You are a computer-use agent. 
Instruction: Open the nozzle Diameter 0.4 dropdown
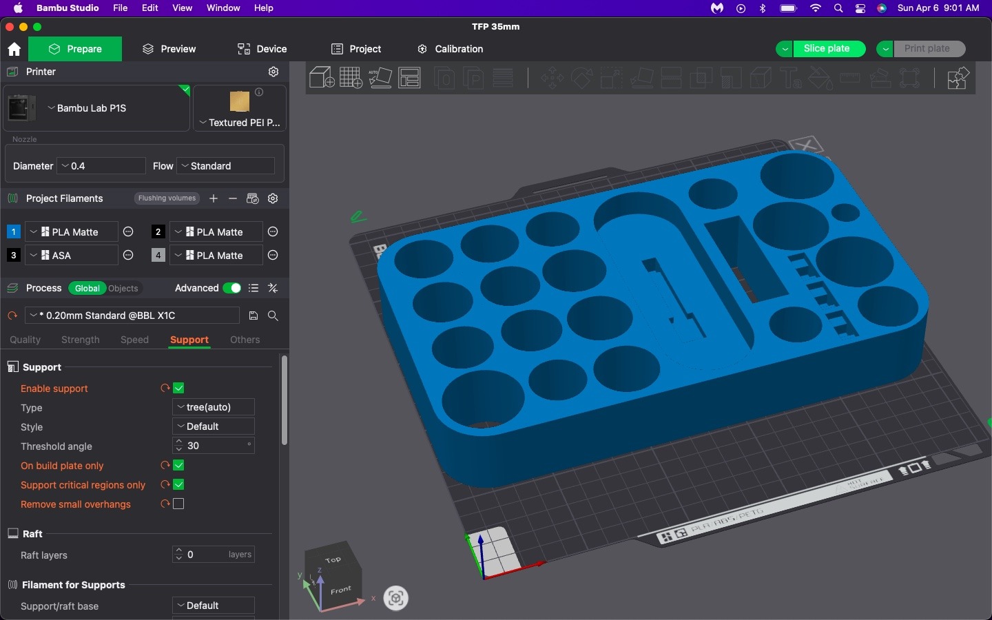(101, 166)
